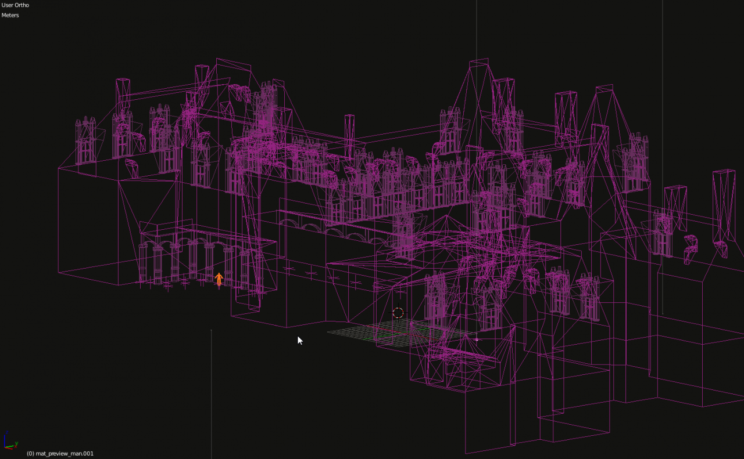Select the orange human figure object

[219, 279]
